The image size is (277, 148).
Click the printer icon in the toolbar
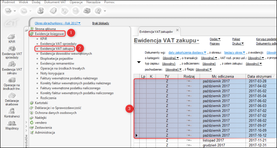87,11
